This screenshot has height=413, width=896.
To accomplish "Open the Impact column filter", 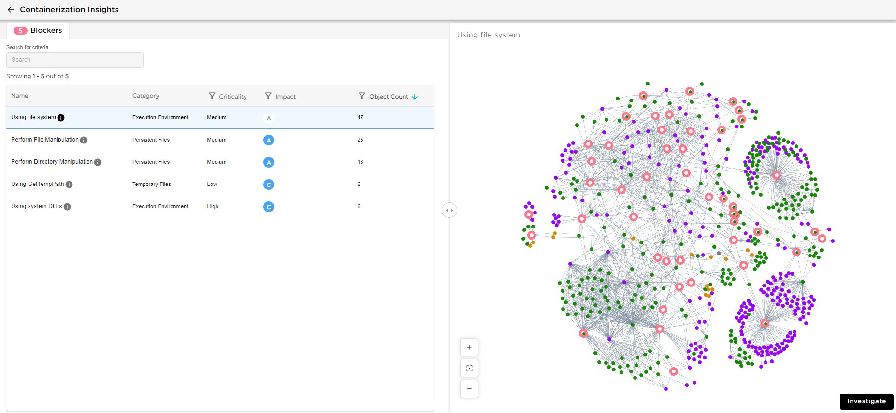I will [x=268, y=96].
